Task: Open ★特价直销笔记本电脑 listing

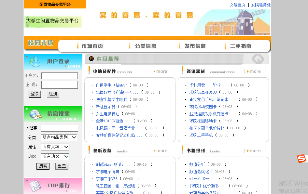Action: click(119, 135)
